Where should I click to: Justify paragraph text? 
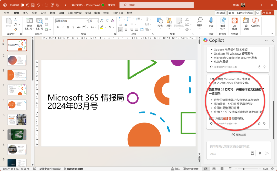pyautogui.click(x=136, y=29)
